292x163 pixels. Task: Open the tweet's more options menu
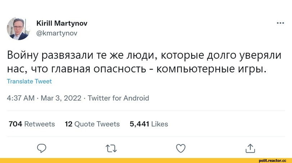tap(280, 24)
